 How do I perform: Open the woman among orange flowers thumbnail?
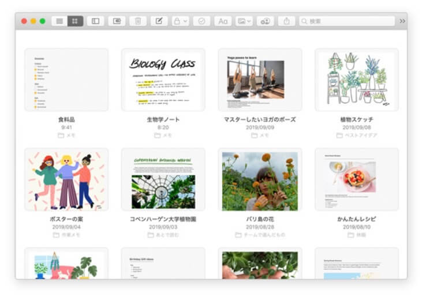click(x=260, y=179)
